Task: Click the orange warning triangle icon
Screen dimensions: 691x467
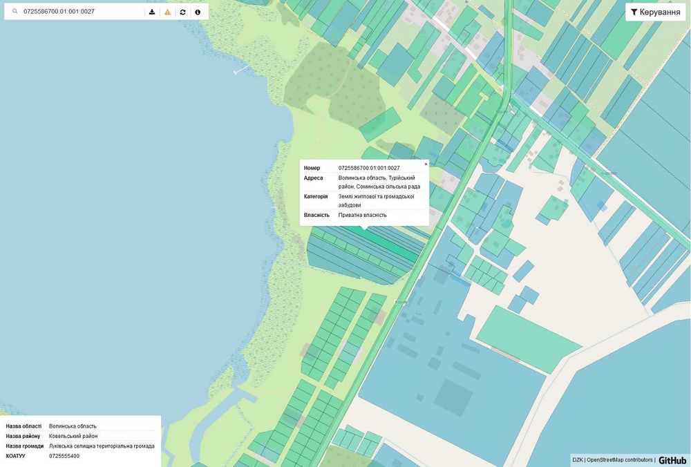Action: pyautogui.click(x=167, y=12)
